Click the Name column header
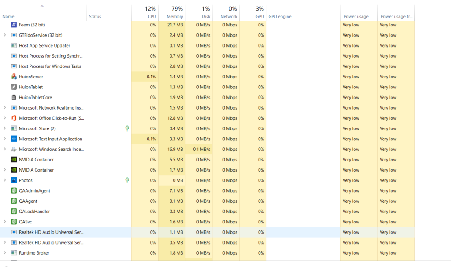Image resolution: width=451 pixels, height=267 pixels. point(8,16)
